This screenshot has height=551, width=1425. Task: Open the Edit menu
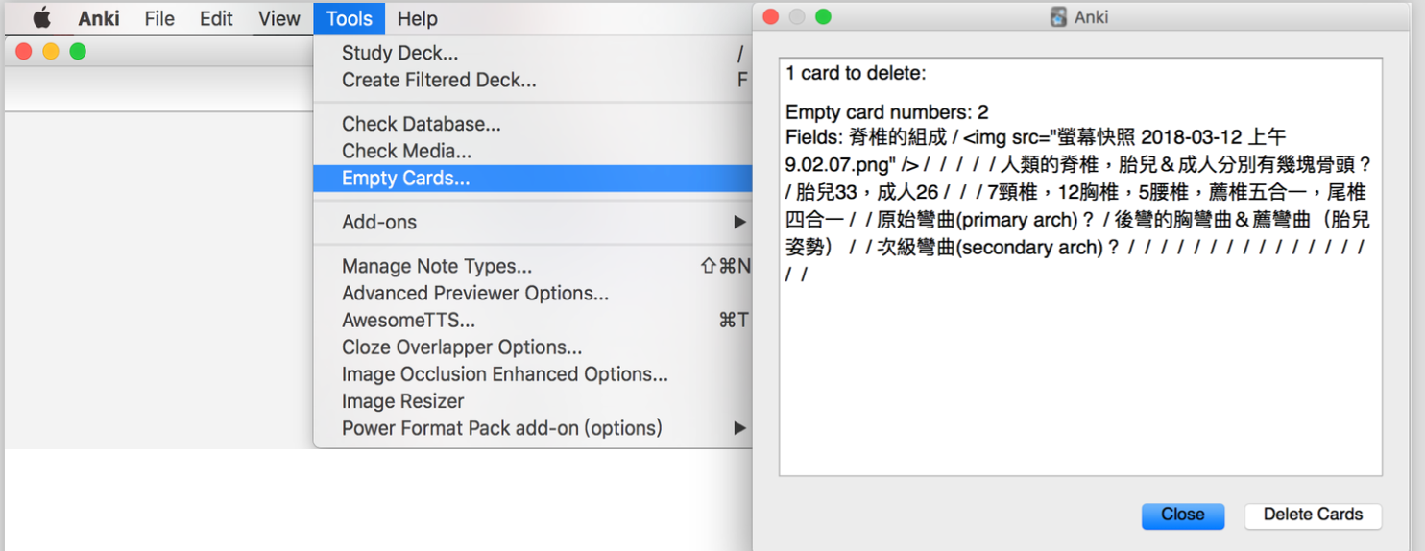216,18
